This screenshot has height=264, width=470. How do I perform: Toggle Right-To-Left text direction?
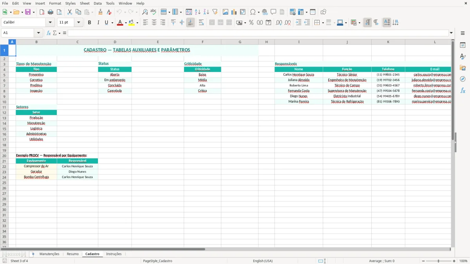pyautogui.click(x=376, y=23)
